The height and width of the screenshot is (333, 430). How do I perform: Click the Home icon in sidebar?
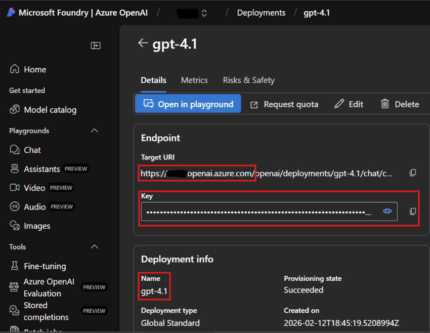[x=15, y=69]
